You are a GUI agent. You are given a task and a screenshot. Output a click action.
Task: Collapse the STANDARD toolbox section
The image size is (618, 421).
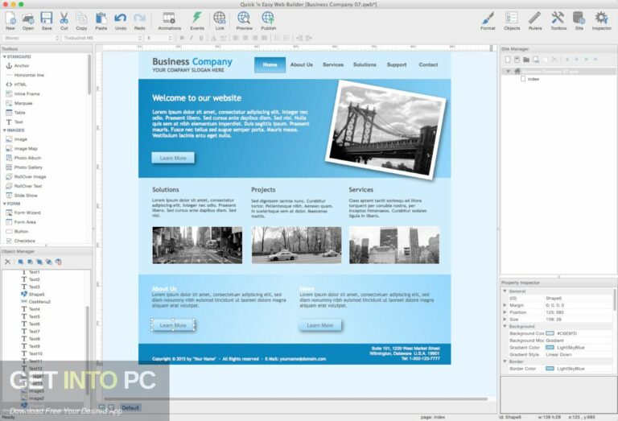(x=4, y=57)
